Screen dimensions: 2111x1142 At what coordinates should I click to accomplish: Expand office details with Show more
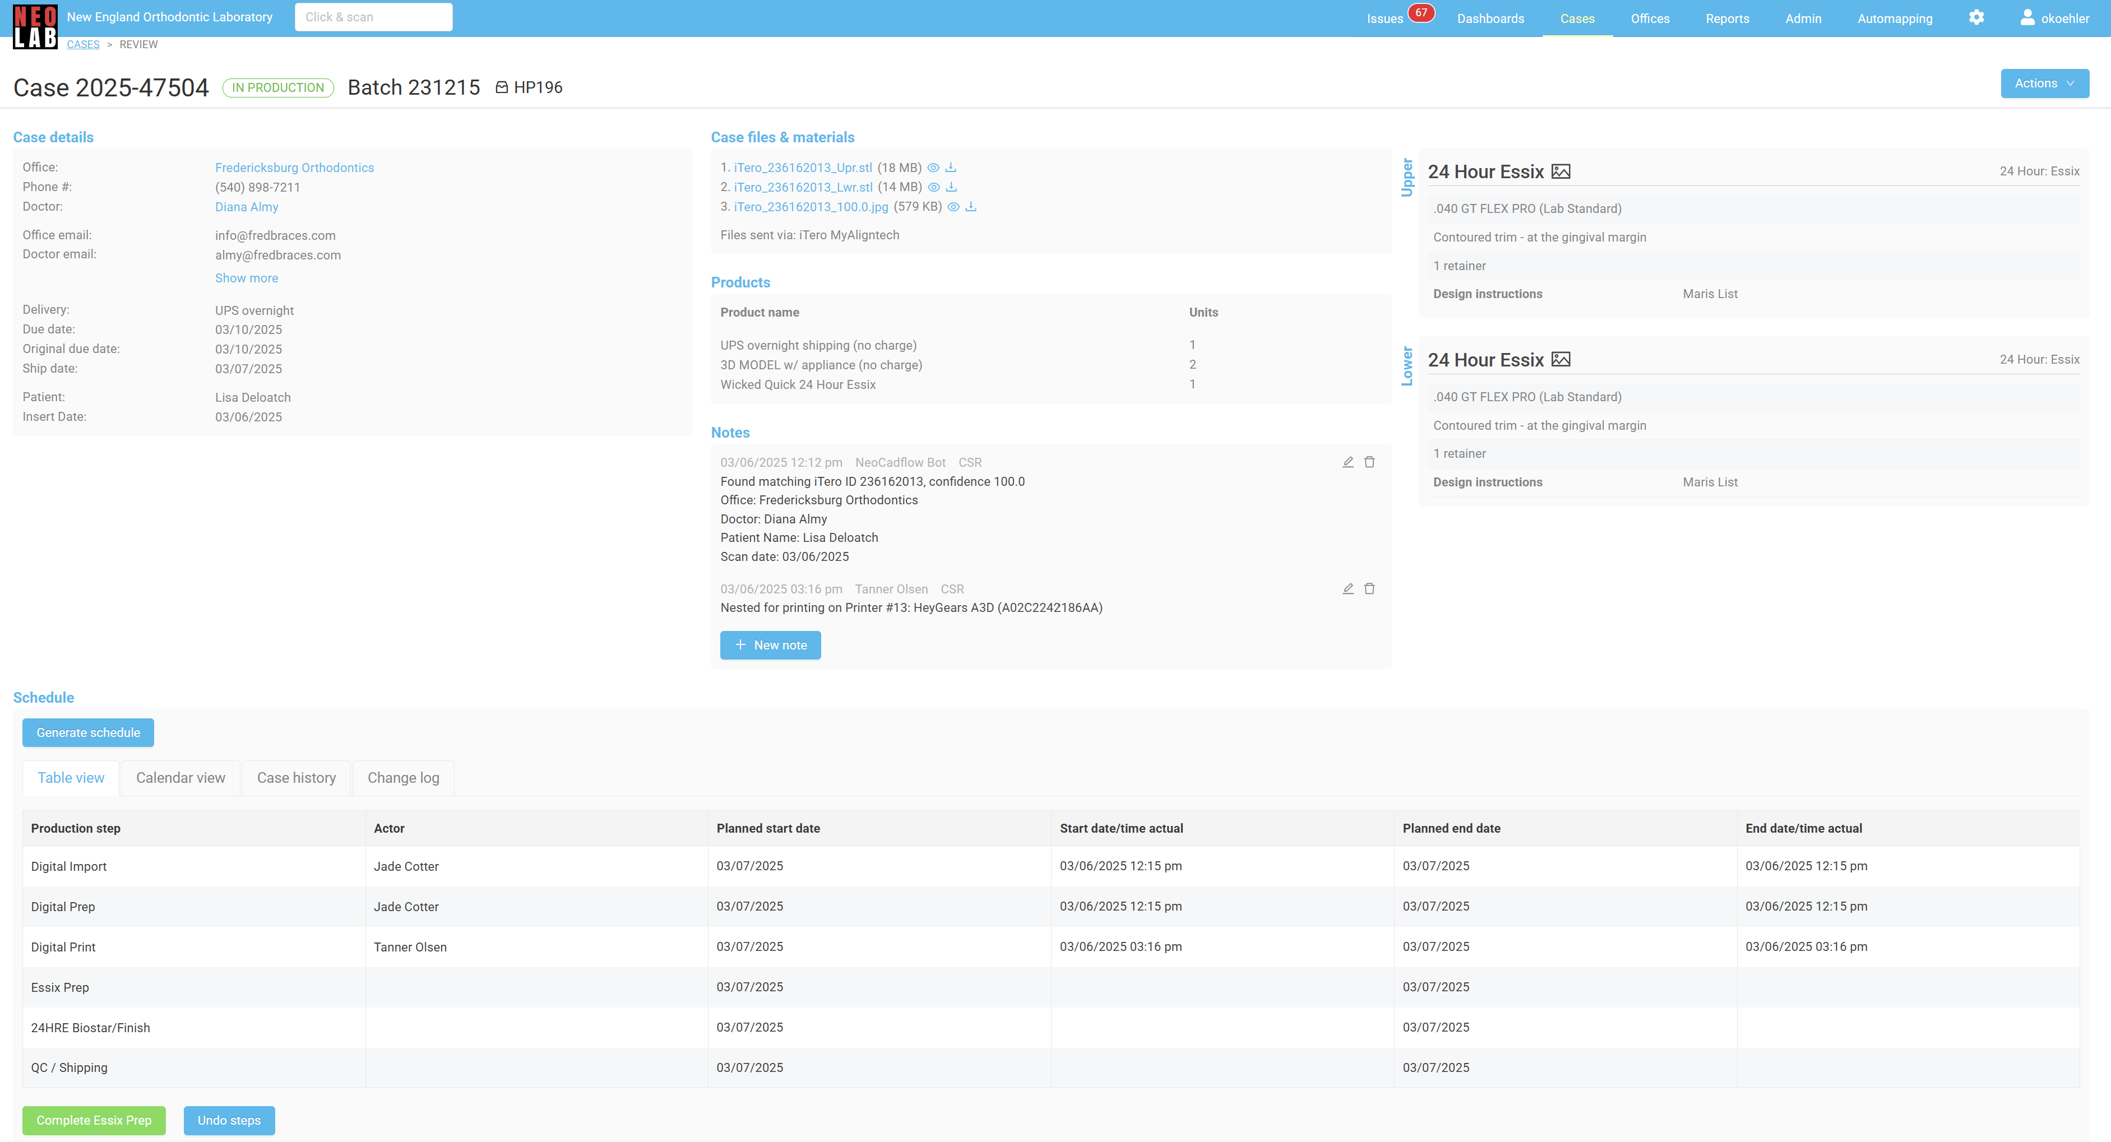coord(247,278)
